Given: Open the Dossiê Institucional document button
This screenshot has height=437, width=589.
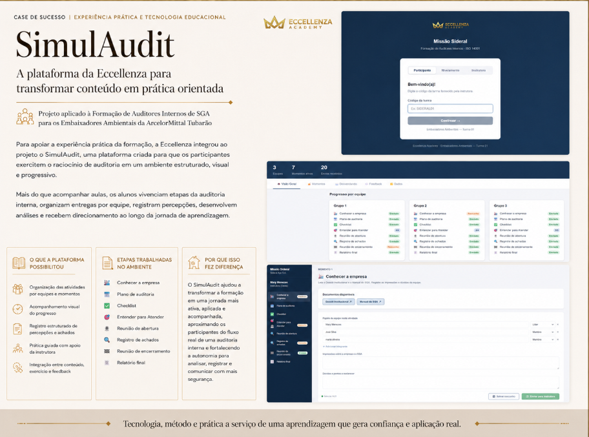Looking at the screenshot, I should point(338,301).
